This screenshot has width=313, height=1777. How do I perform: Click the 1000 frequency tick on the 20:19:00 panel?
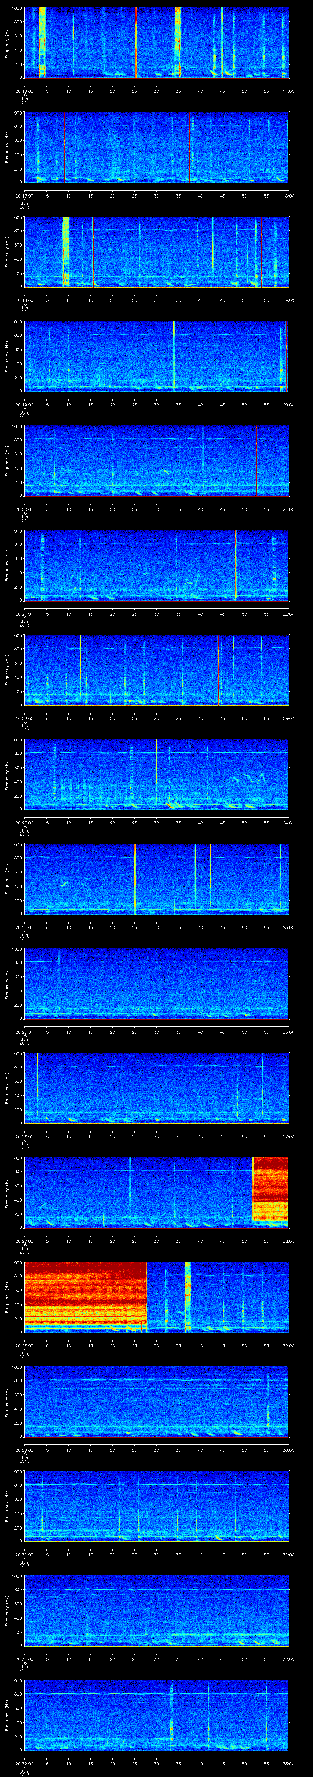[x=17, y=322]
